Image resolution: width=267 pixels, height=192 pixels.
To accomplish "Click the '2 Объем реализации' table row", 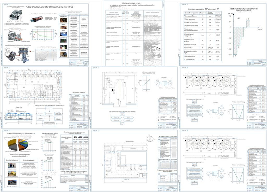I will 202,19.
